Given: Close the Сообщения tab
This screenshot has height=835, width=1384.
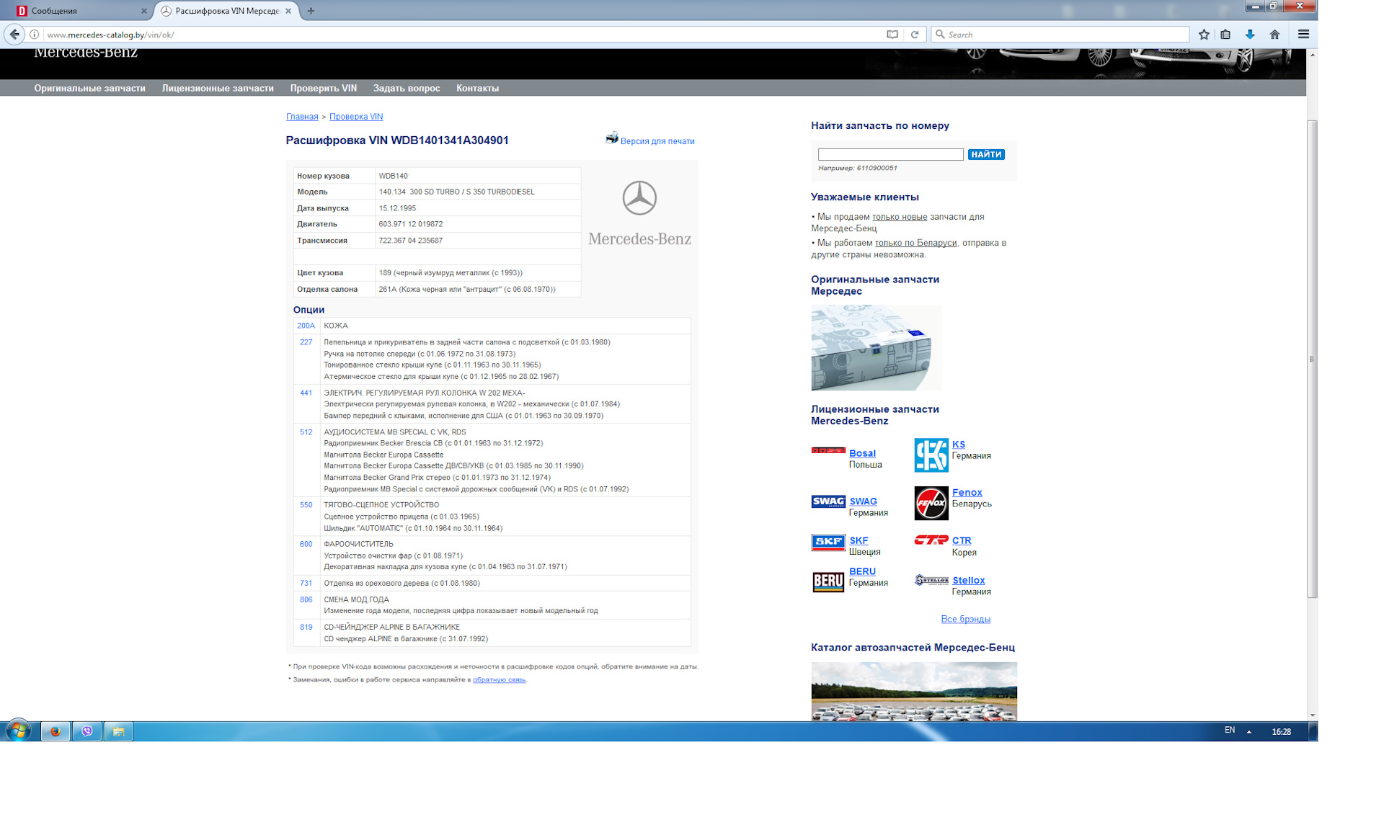Looking at the screenshot, I should click(143, 11).
